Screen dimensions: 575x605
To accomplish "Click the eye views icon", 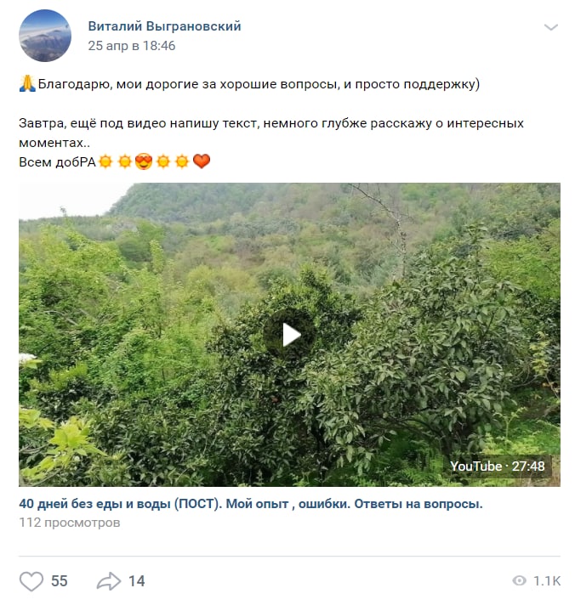I will point(519,580).
